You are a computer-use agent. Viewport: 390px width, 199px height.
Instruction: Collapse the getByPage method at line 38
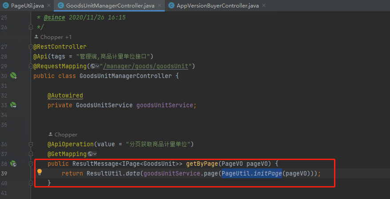pos(31,164)
